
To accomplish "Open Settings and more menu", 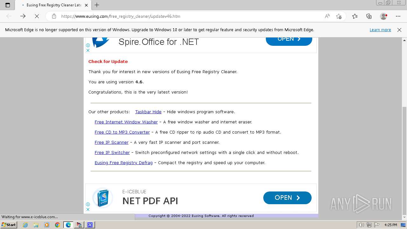I will [x=398, y=16].
